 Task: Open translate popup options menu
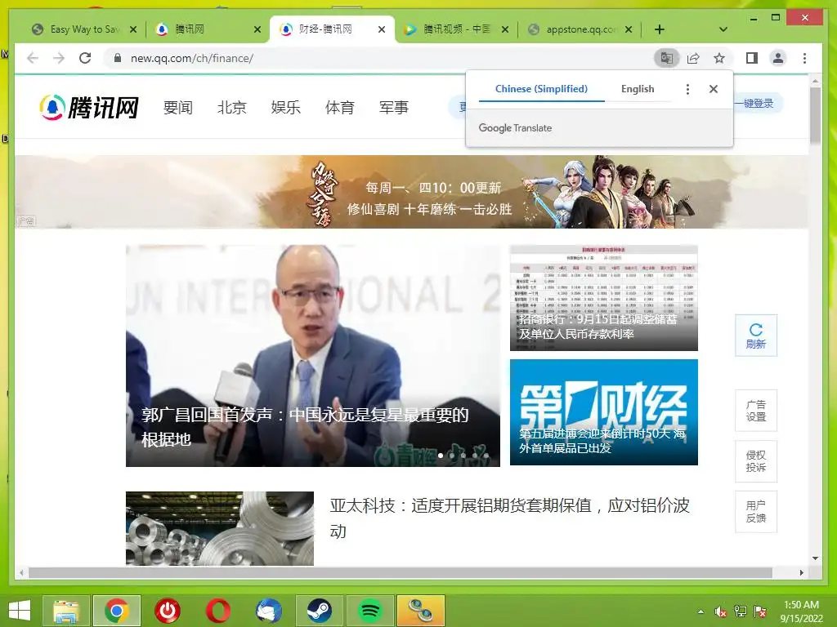tap(687, 89)
